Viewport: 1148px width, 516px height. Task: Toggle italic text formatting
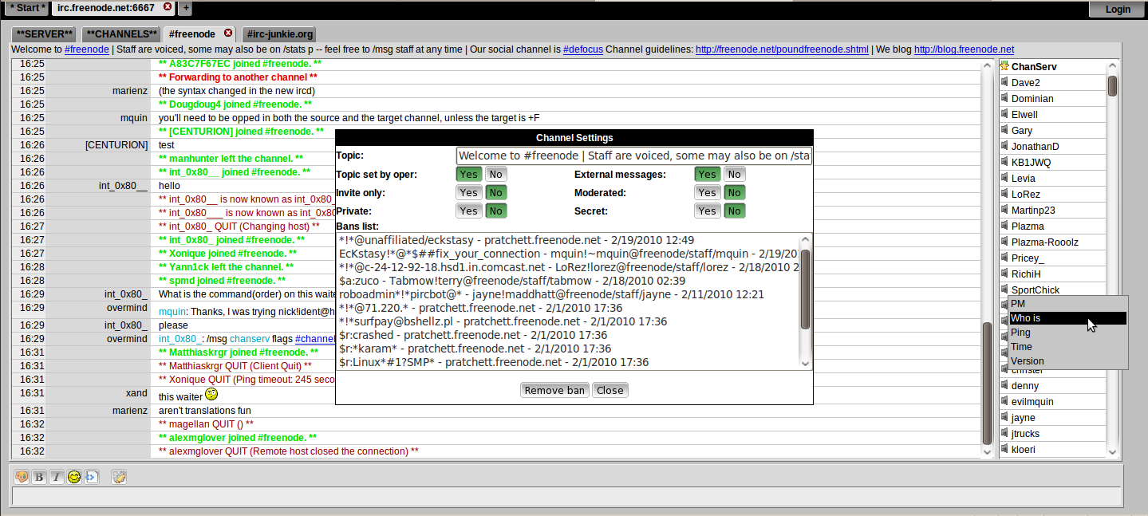(57, 477)
